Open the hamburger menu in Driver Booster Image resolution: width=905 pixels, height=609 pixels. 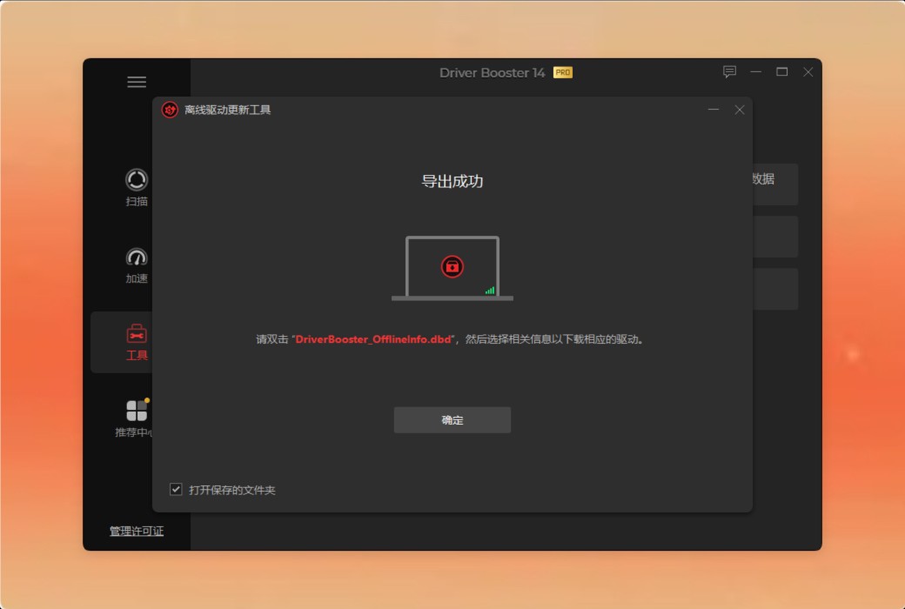(x=137, y=82)
